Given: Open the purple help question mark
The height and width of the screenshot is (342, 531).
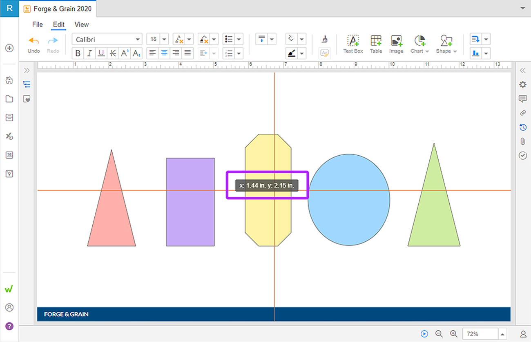Looking at the screenshot, I should [9, 326].
